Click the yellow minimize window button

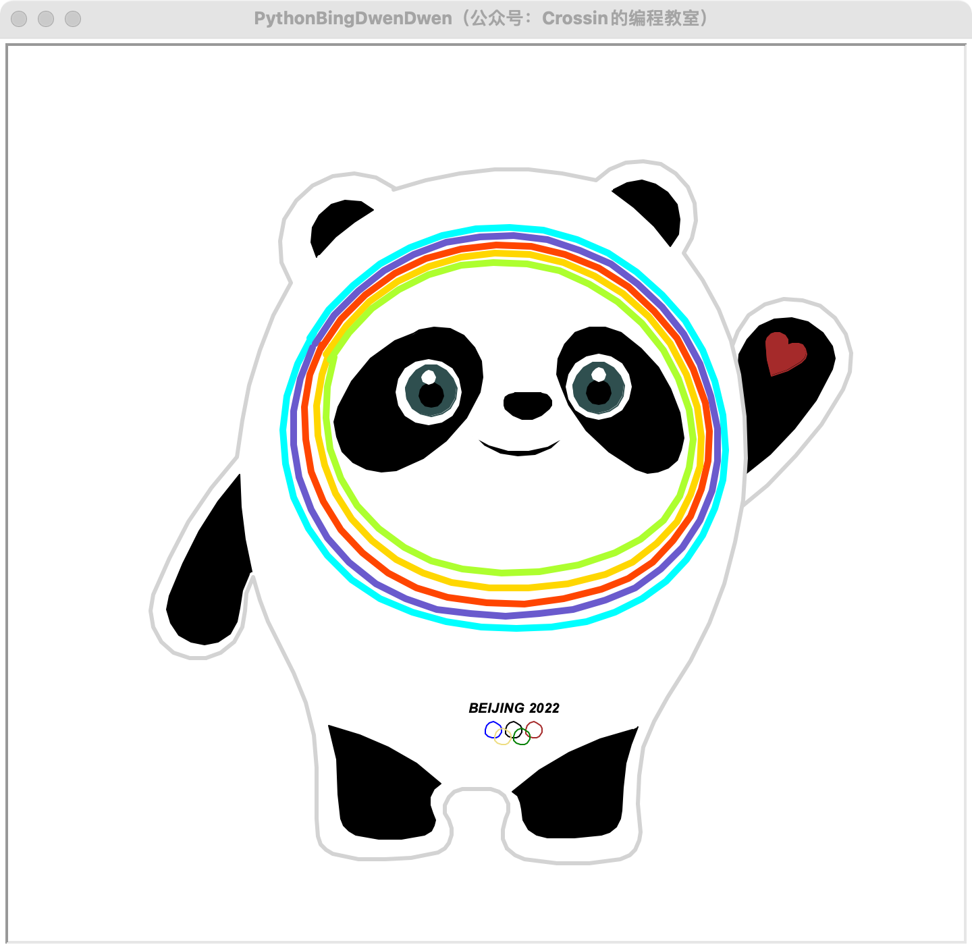point(46,19)
